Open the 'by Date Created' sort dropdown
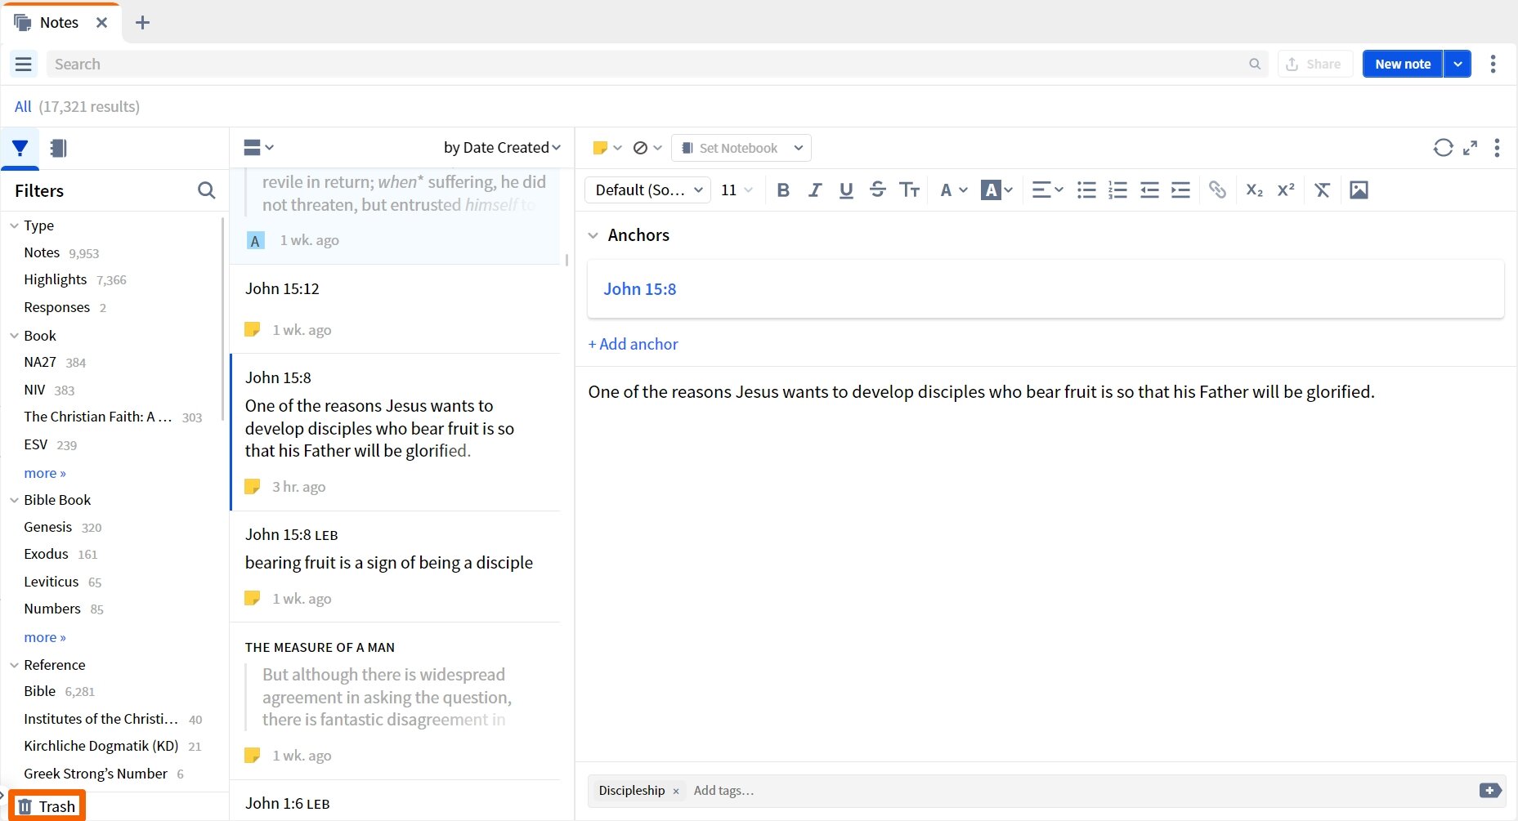This screenshot has width=1518, height=821. (x=502, y=148)
